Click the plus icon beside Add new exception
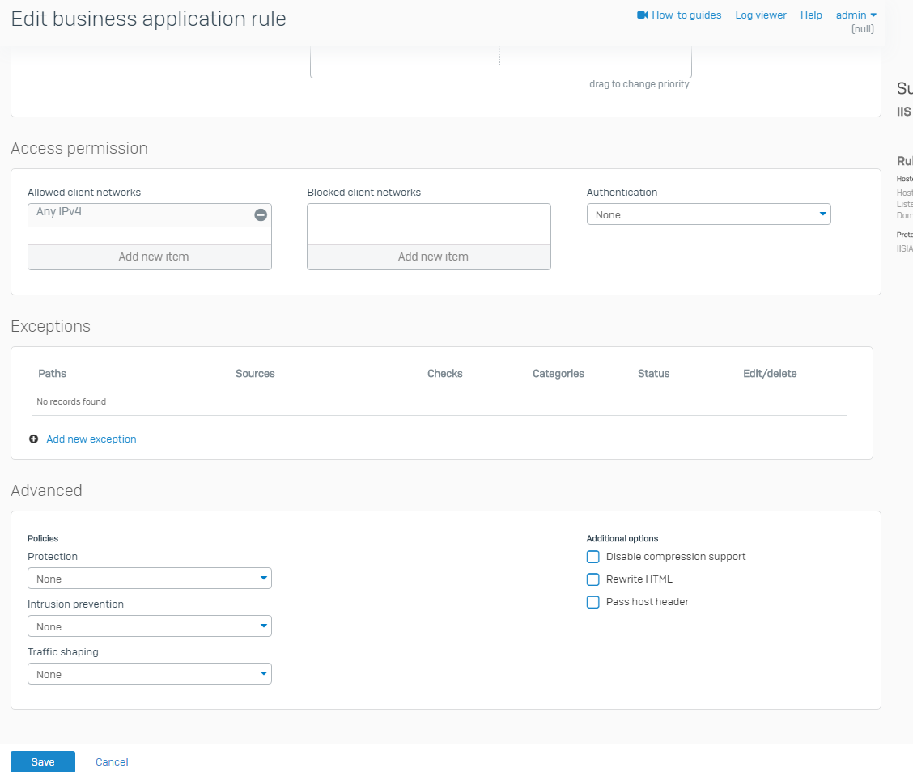The image size is (913, 772). point(34,439)
